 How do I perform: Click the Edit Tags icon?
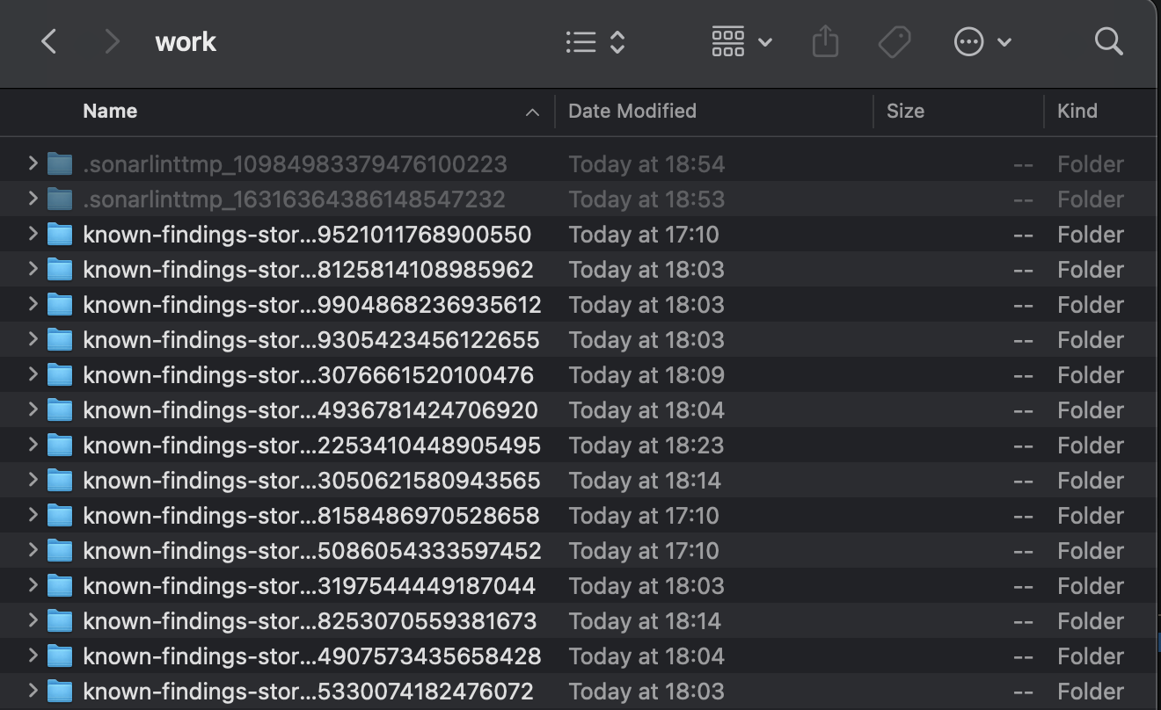pos(894,41)
